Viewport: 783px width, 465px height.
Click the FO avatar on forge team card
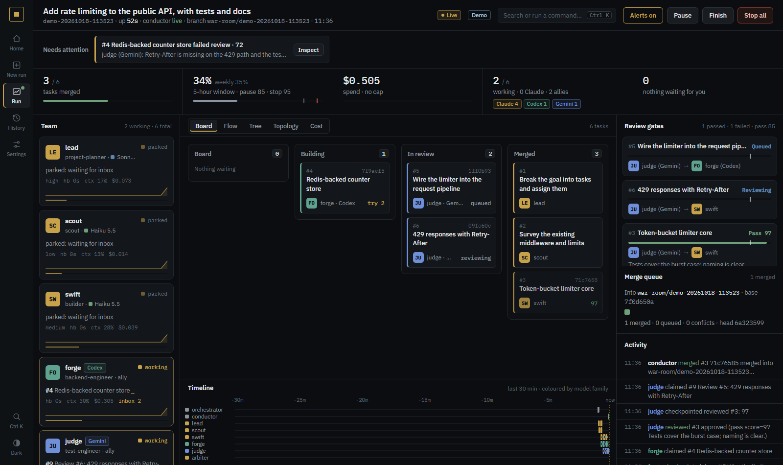[53, 372]
